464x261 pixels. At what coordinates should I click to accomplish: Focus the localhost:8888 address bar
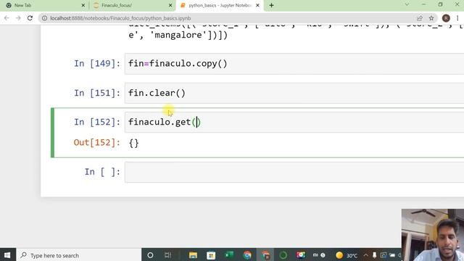point(228,18)
